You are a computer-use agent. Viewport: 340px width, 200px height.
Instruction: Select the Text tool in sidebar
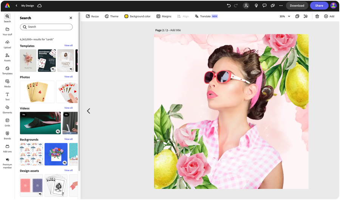coord(7,96)
